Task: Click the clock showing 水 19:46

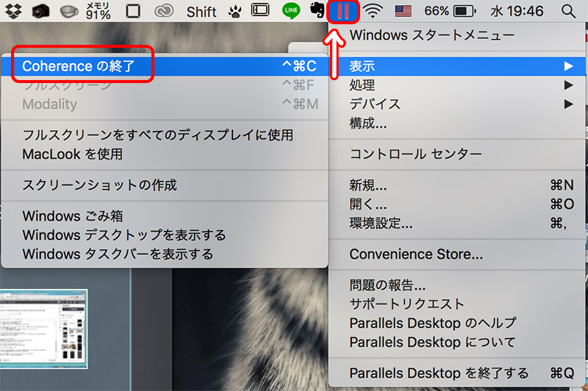Action: [517, 11]
